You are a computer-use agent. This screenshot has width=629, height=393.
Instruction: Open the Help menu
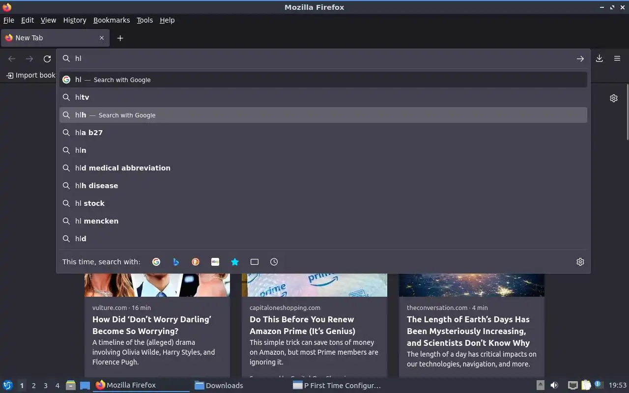point(167,20)
